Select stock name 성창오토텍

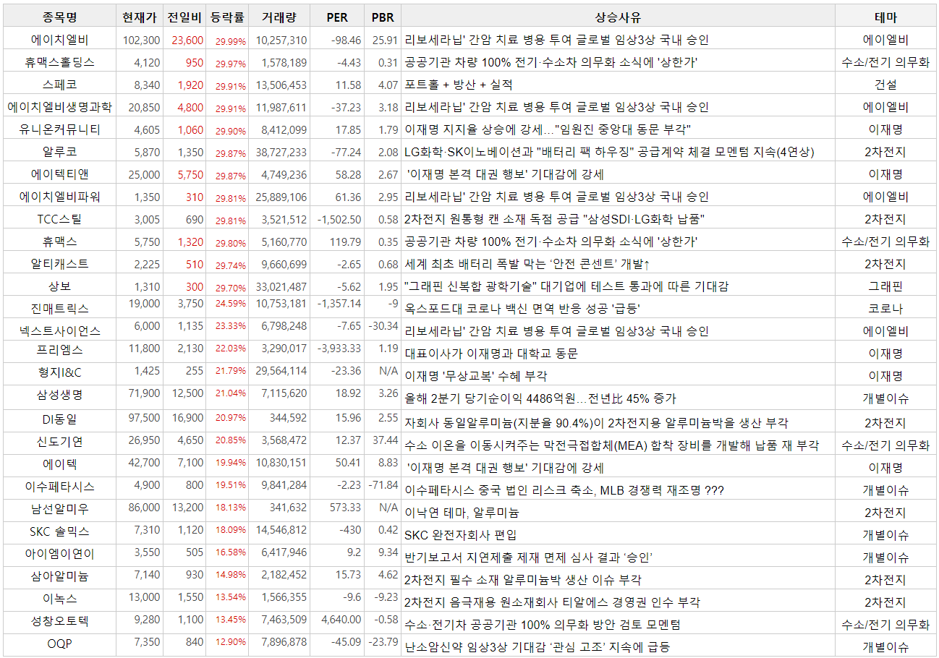pos(59,620)
